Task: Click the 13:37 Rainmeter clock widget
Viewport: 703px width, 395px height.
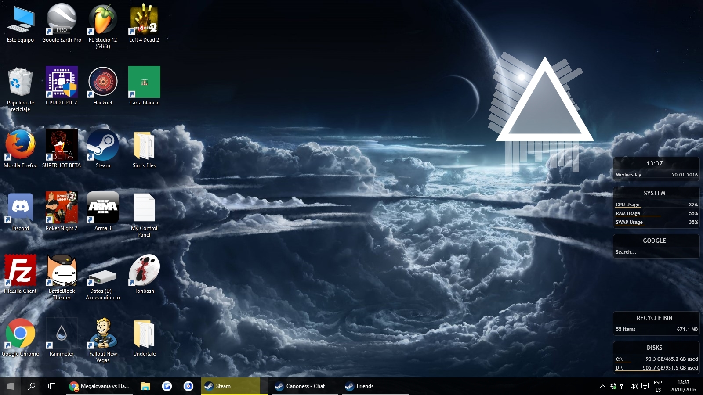Action: (x=654, y=163)
